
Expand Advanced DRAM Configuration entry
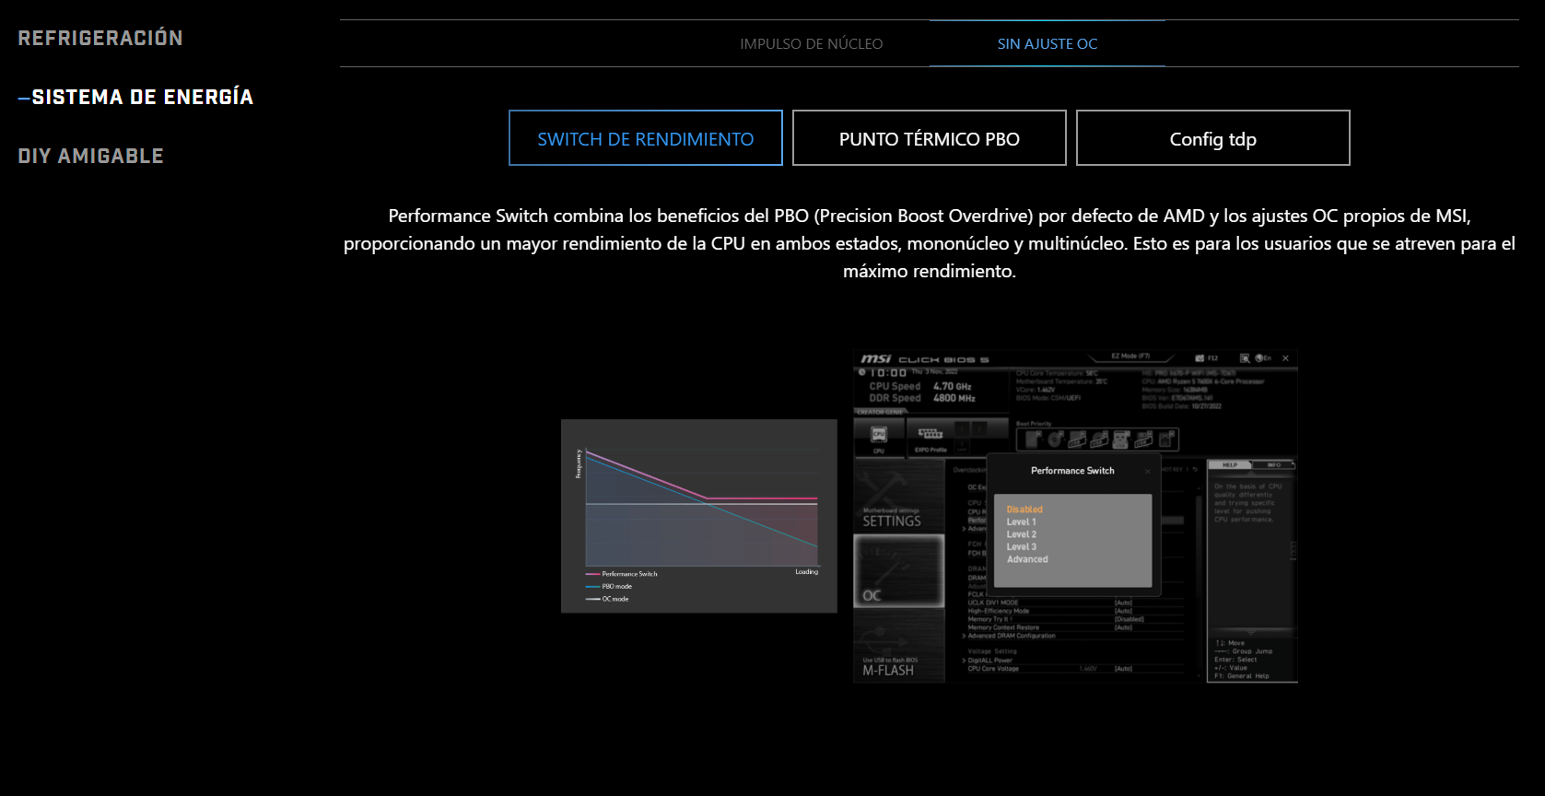click(1011, 636)
